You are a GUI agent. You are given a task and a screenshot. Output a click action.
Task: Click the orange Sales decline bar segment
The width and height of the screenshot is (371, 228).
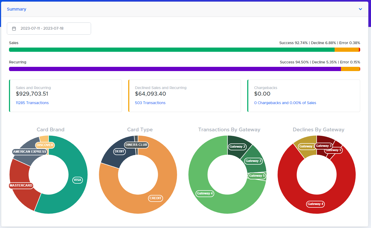(346, 50)
